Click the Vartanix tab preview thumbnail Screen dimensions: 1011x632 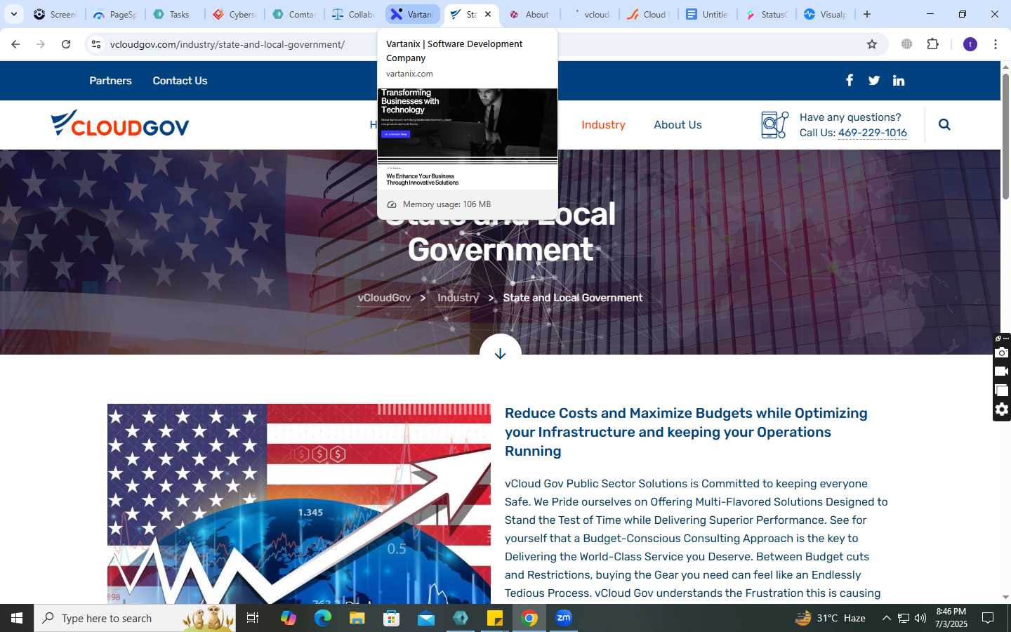(x=468, y=139)
